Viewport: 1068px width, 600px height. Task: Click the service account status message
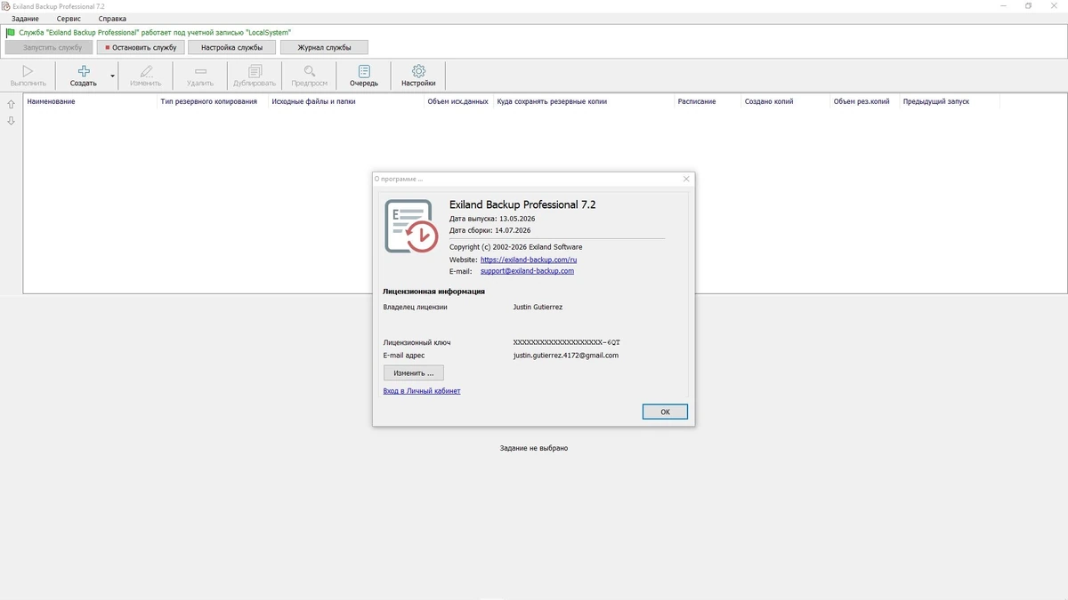(155, 33)
